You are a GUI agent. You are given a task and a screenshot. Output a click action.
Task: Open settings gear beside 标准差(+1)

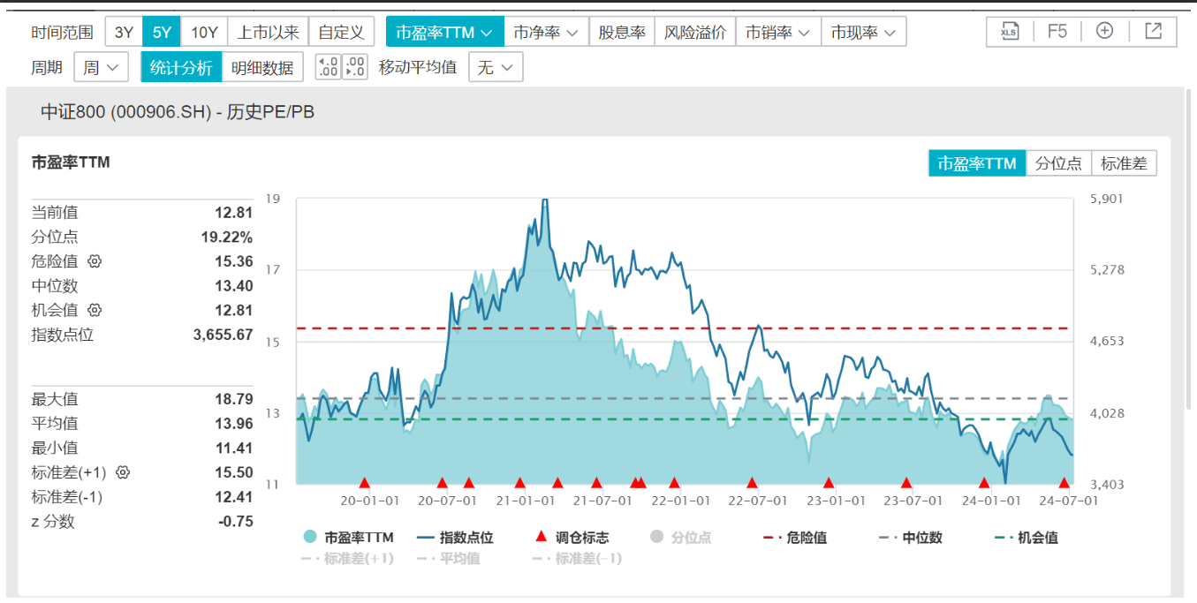pyautogui.click(x=123, y=472)
